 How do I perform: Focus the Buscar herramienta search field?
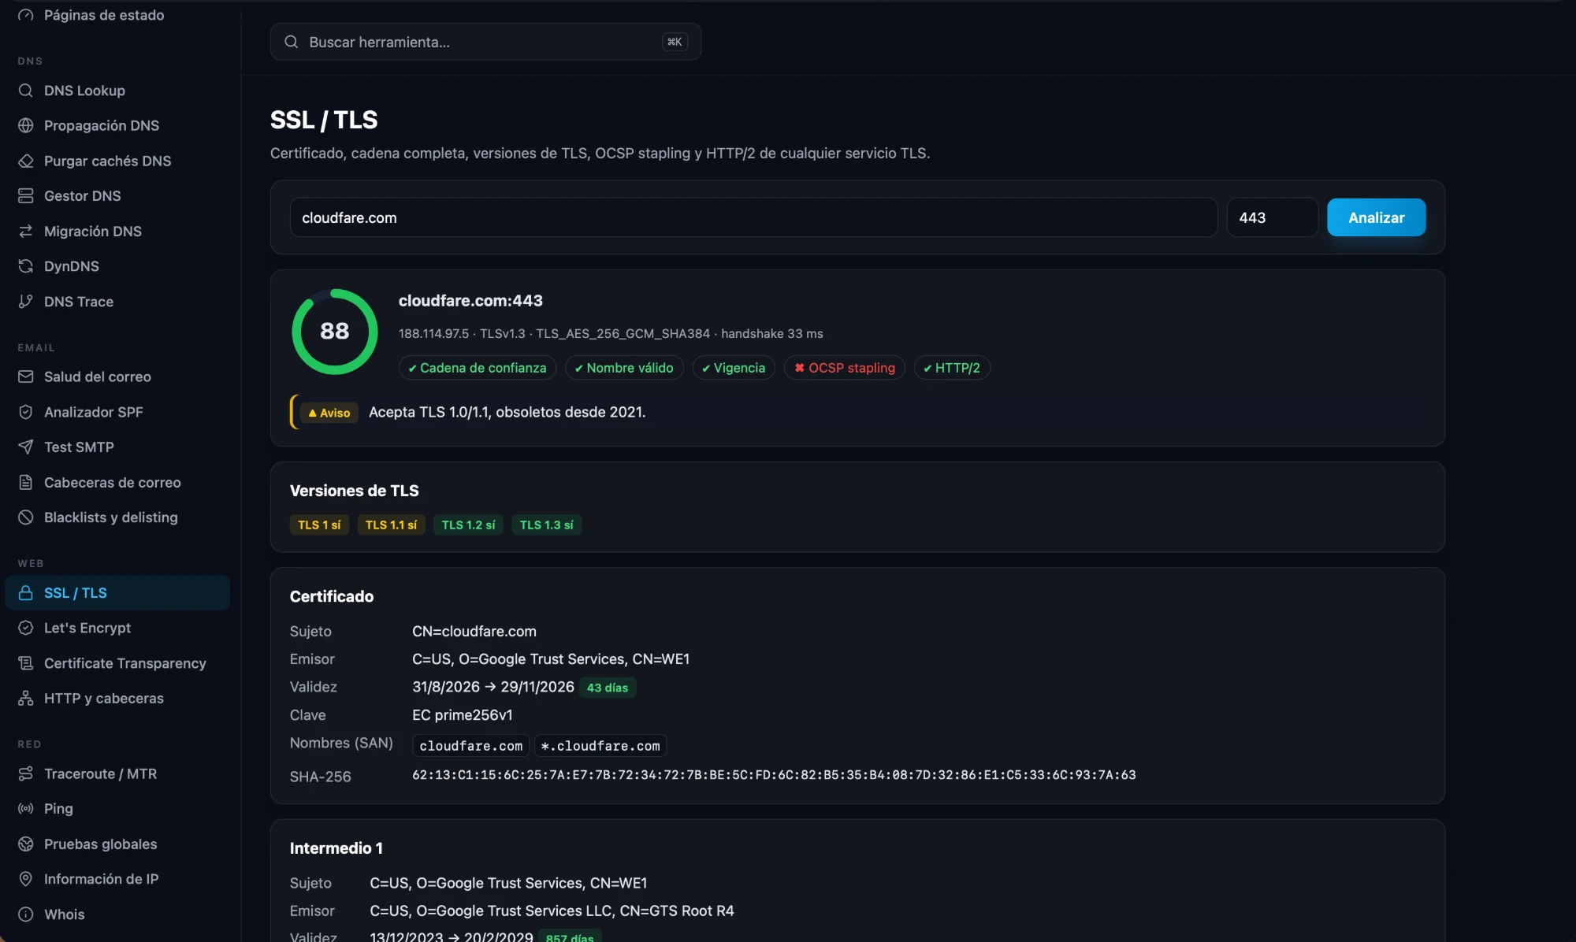(x=485, y=42)
